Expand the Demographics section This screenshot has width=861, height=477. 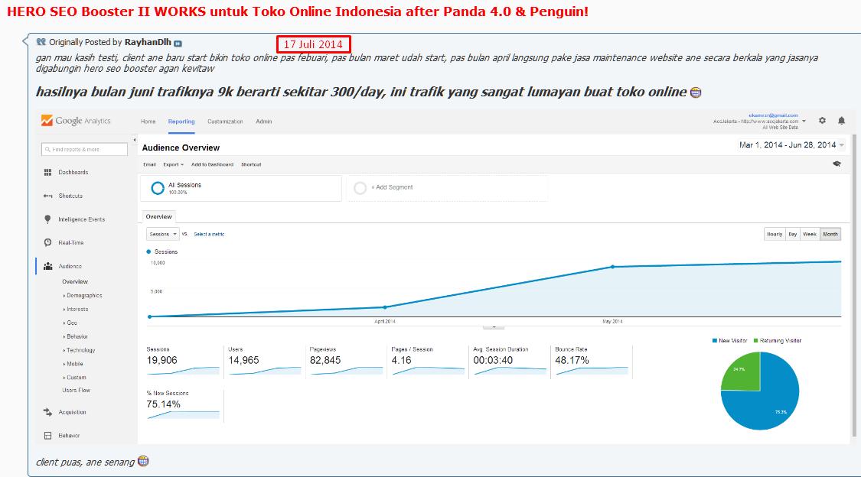tap(83, 296)
